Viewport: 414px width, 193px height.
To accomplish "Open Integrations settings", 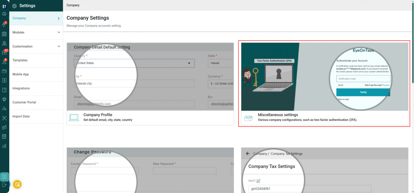I will (x=36, y=88).
